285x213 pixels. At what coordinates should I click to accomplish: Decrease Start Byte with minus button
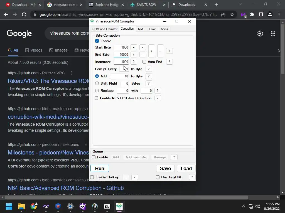coord(143,47)
